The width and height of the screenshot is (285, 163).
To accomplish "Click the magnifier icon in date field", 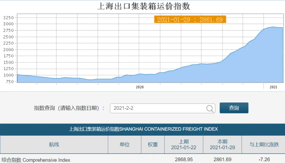I will (x=210, y=108).
